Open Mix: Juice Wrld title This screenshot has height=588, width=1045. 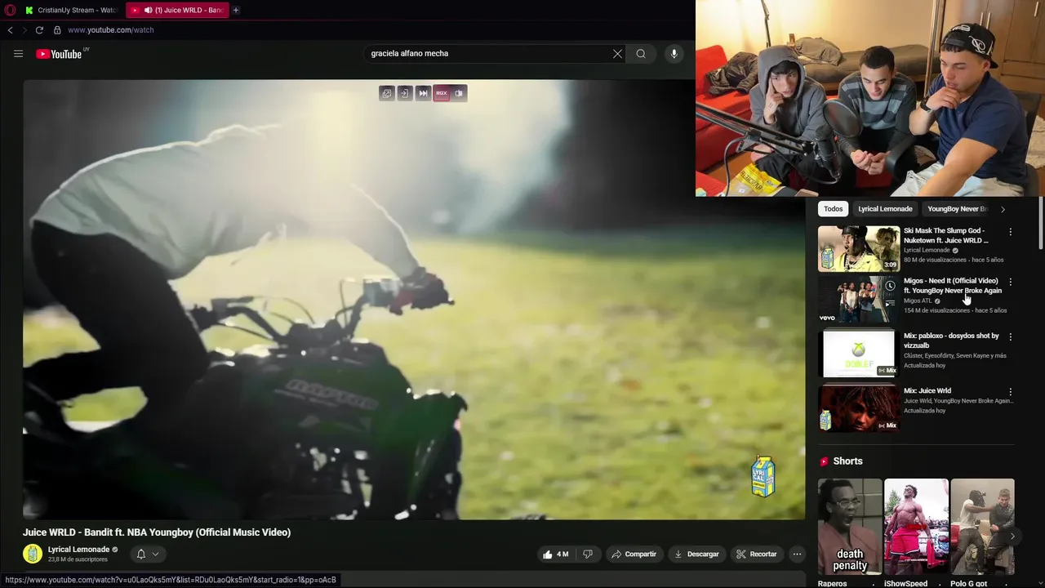point(927,390)
